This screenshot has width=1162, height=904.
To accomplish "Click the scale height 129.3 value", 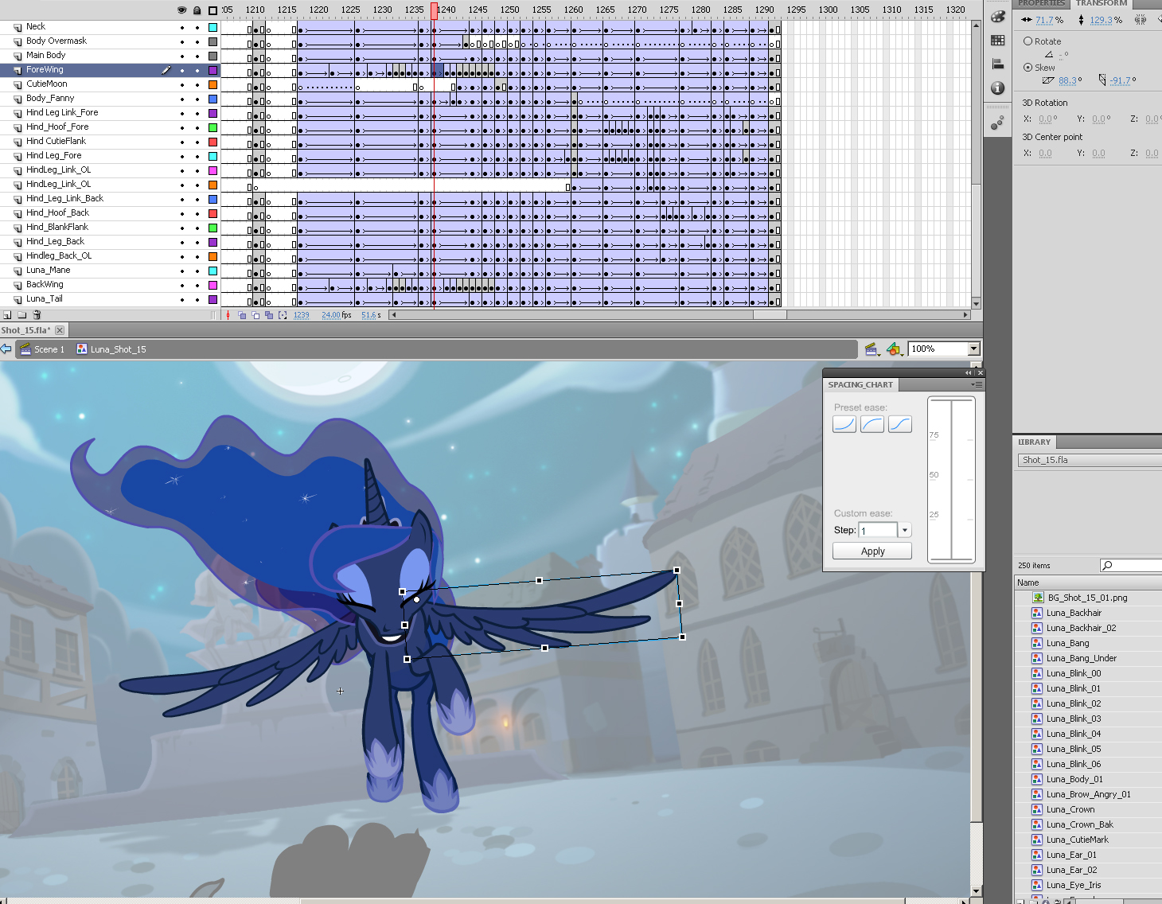I will coord(1102,20).
